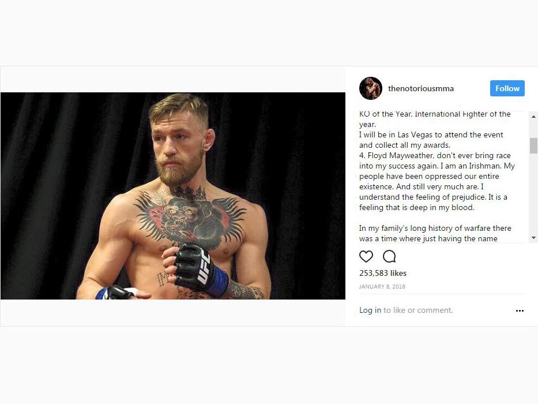Image resolution: width=538 pixels, height=404 pixels.
Task: Click the thenotoriousmma profile avatar
Action: coord(371,88)
